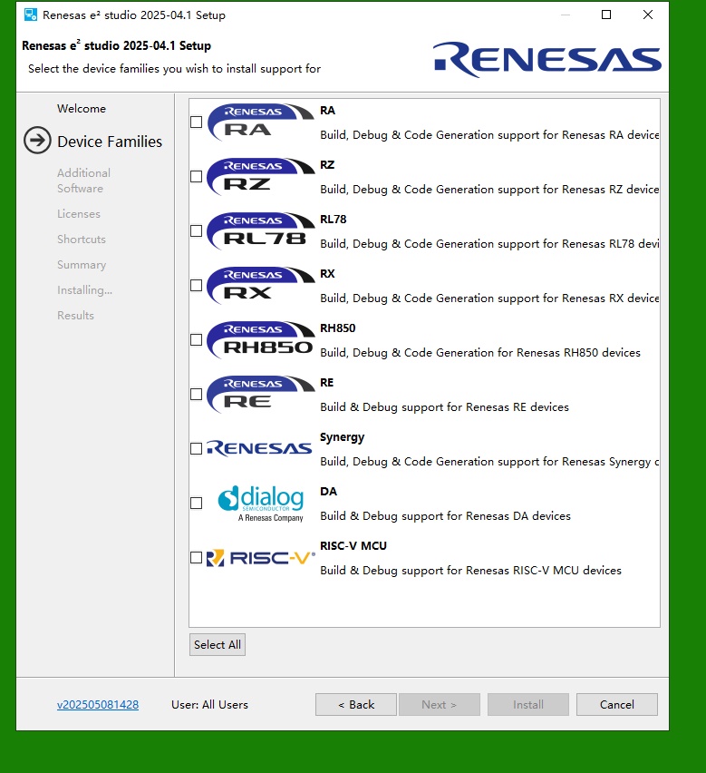Close the setup window
The image size is (706, 773).
tap(648, 15)
